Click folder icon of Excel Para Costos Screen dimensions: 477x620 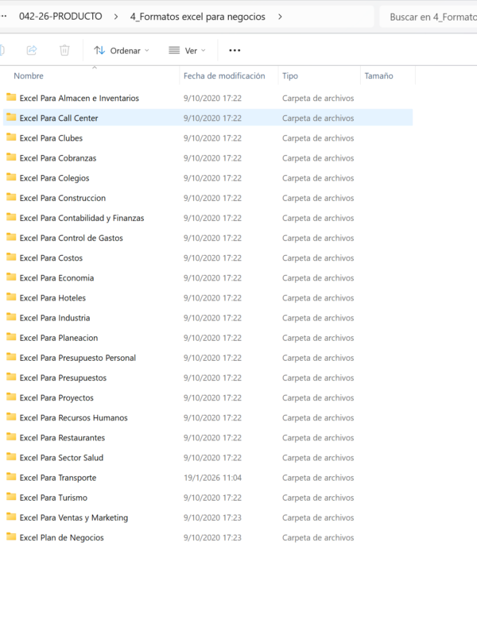[11, 258]
